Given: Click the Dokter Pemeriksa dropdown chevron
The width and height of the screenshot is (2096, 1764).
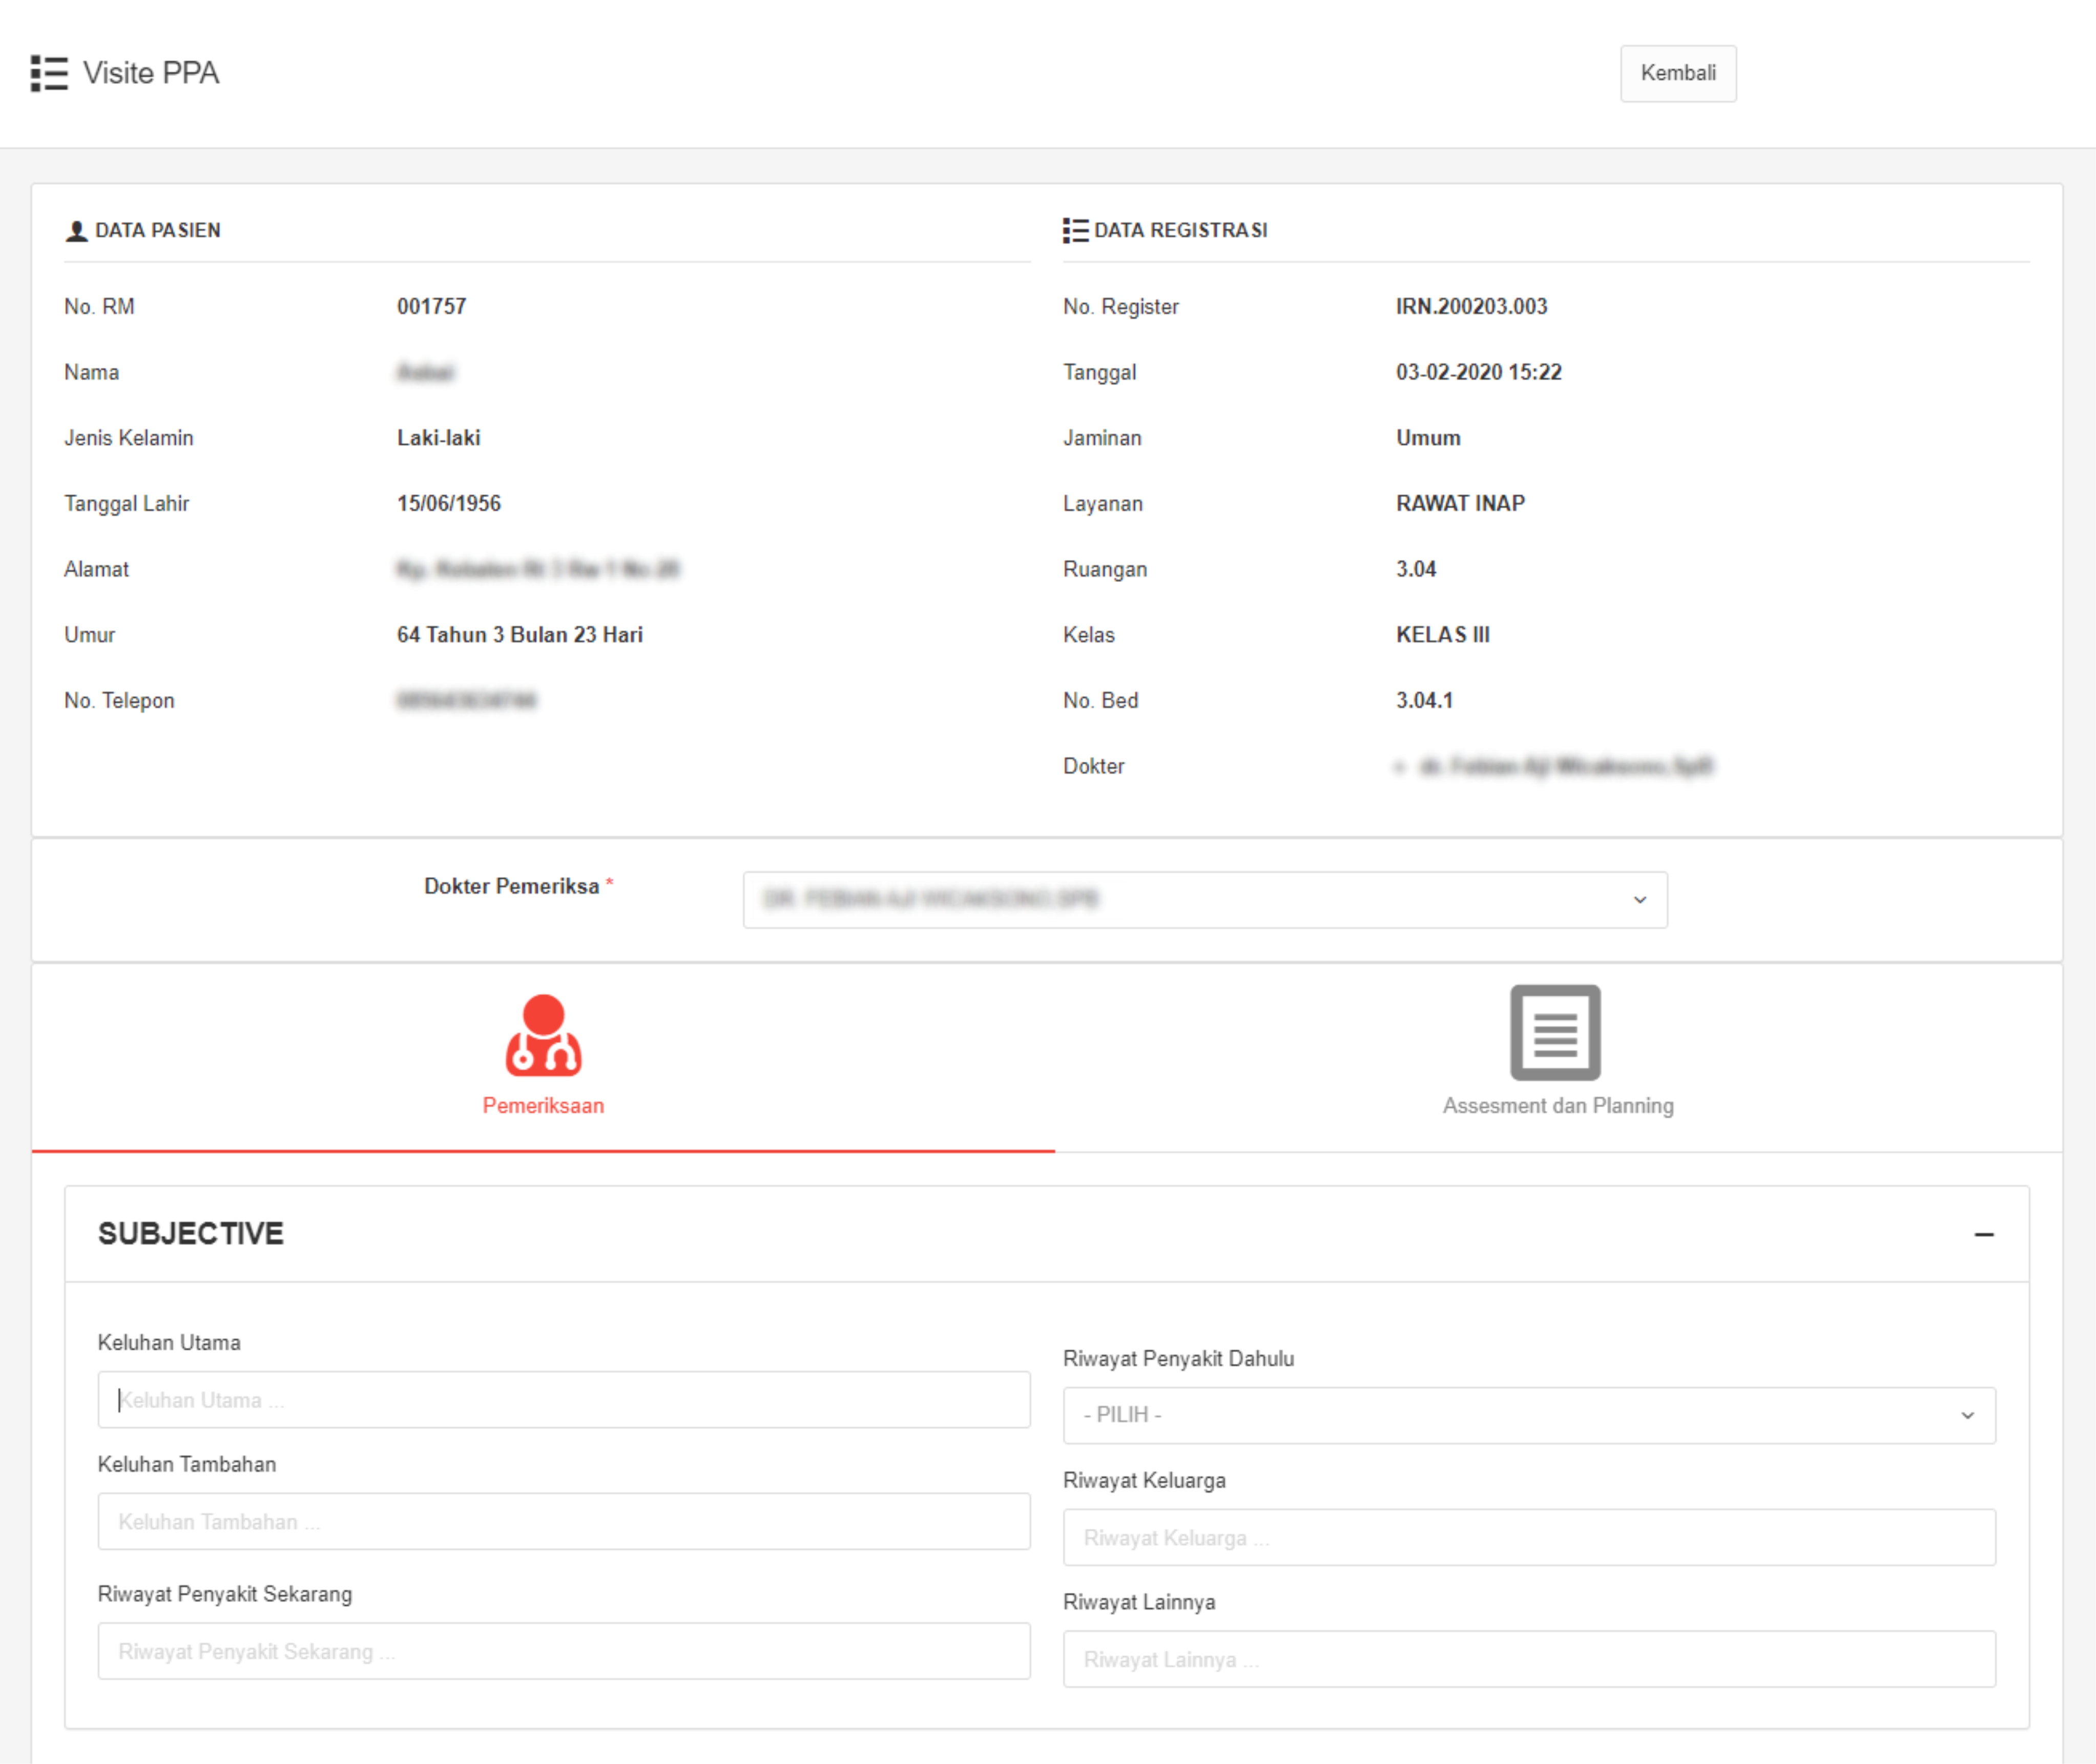Looking at the screenshot, I should point(1640,900).
